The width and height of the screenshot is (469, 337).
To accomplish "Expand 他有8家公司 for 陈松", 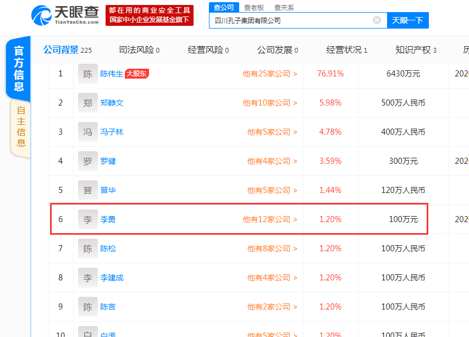I will 272,248.
